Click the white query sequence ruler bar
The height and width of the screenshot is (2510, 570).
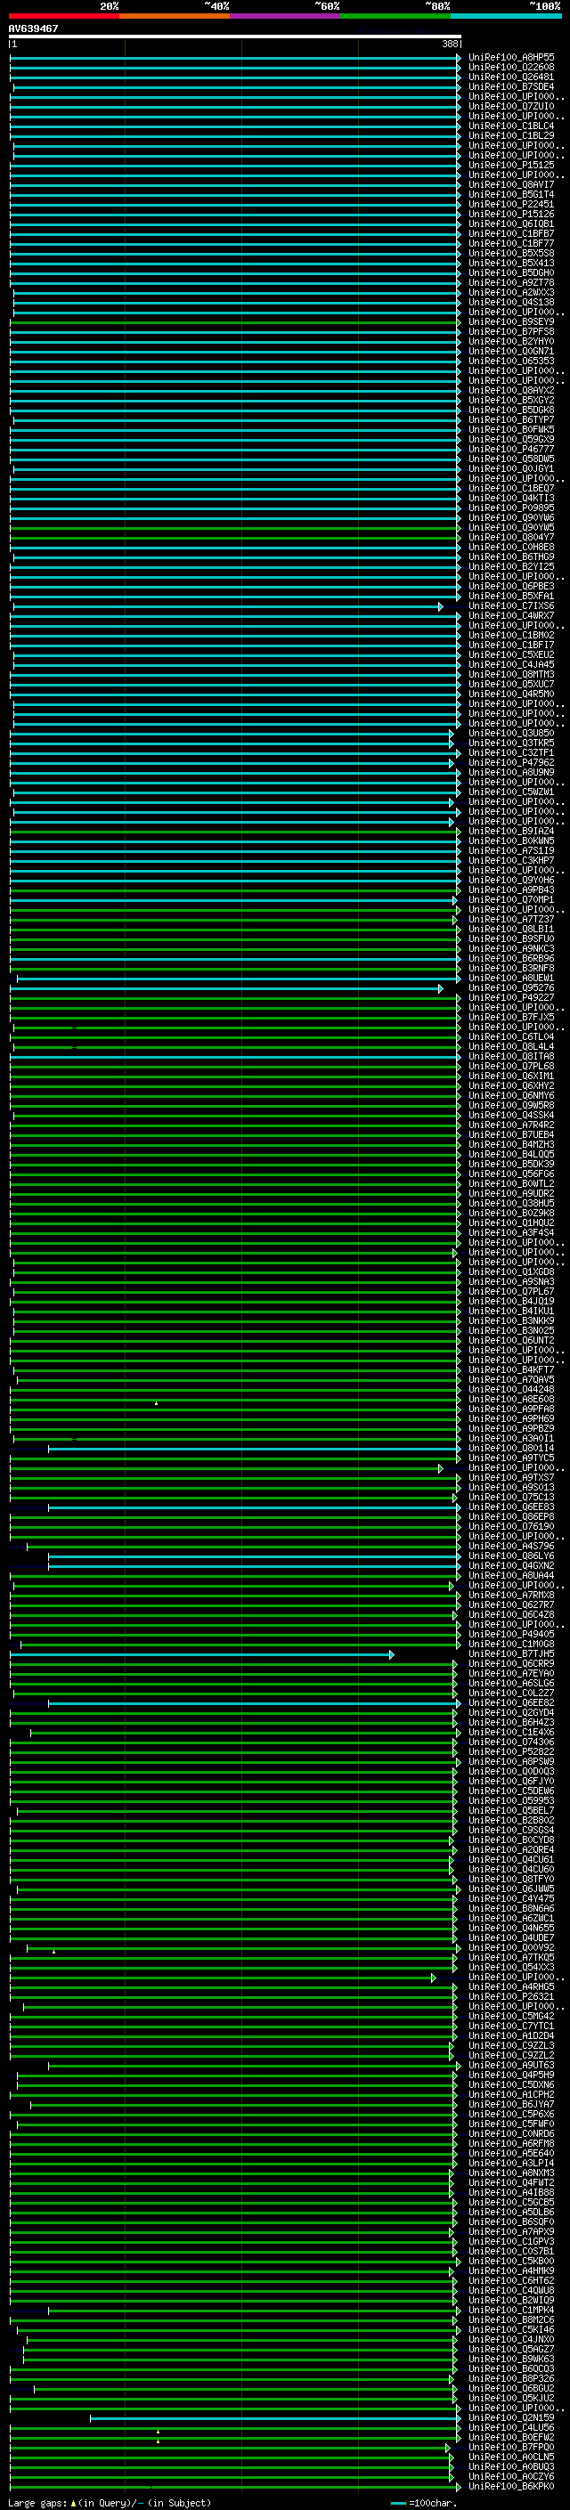tap(234, 37)
